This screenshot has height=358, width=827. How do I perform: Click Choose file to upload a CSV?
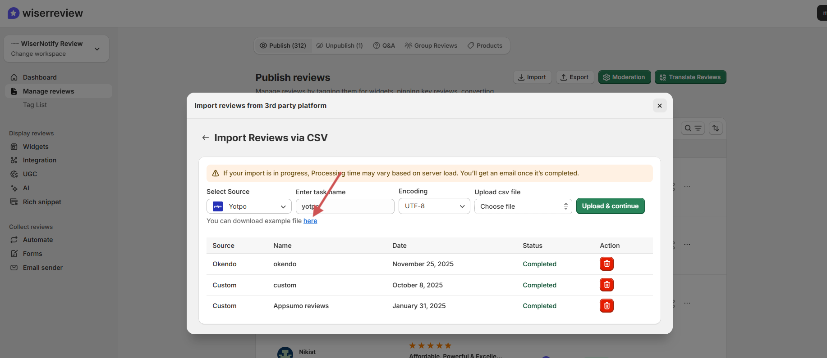[523, 206]
